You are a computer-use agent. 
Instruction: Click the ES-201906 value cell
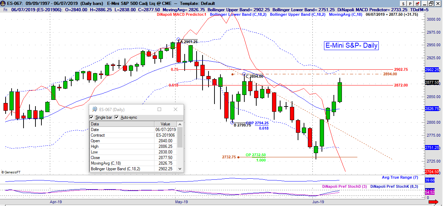pos(165,135)
